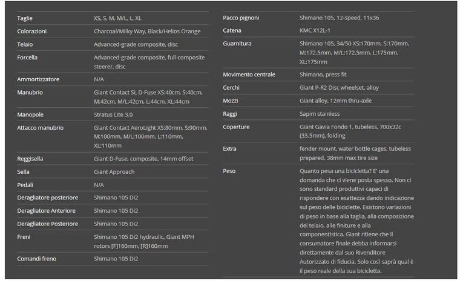Click the 'Reggisella' label
This screenshot has width=466, height=283.
pyautogui.click(x=30, y=159)
